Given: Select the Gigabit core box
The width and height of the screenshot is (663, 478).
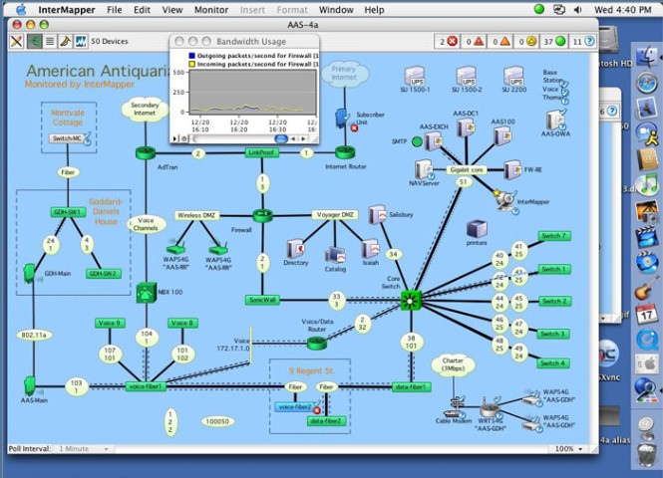Looking at the screenshot, I should 466,169.
